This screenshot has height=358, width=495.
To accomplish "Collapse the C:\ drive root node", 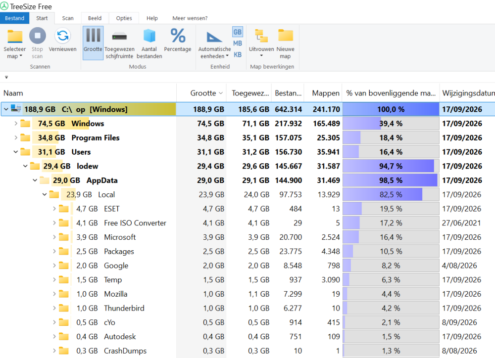I will click(x=6, y=109).
